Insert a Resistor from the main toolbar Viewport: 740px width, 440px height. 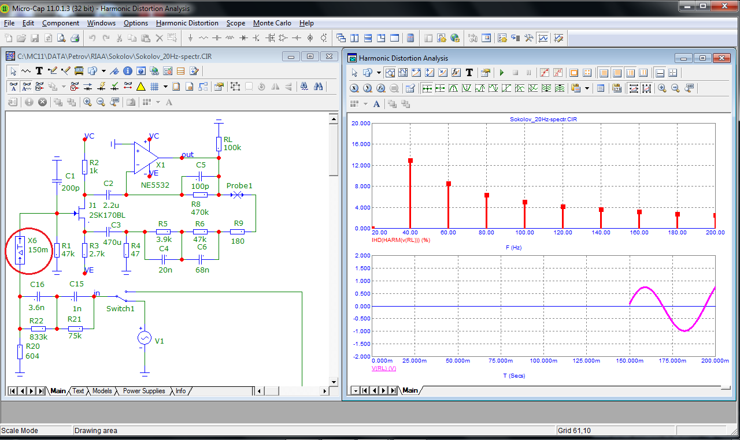click(x=203, y=38)
